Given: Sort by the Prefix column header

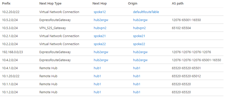Looking at the screenshot, I should pos(6,3).
